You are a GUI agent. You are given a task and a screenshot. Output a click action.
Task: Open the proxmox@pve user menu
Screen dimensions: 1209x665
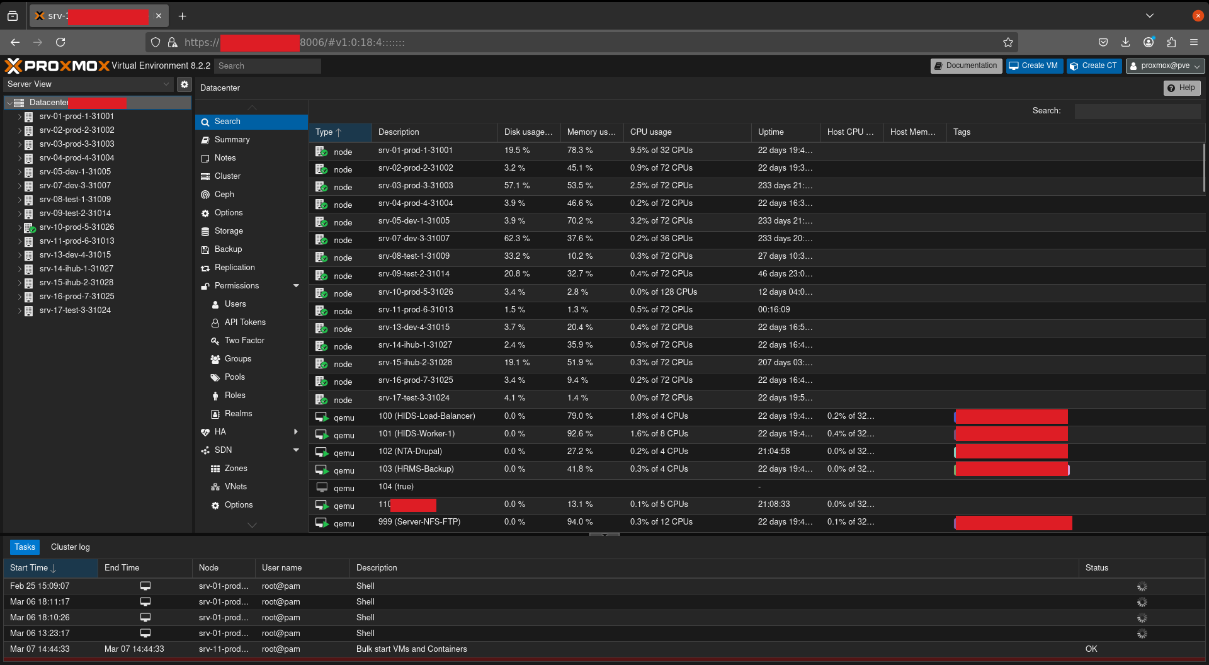click(1165, 66)
